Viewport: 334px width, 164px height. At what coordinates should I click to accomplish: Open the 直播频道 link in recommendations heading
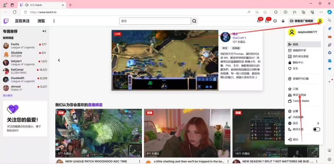click(x=95, y=105)
